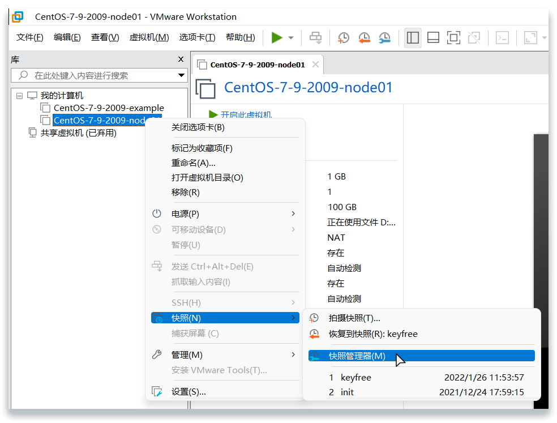The height and width of the screenshot is (423, 557).
Task: Click the camera-clock icon beside 拍摄快照(T)...
Action: point(314,318)
